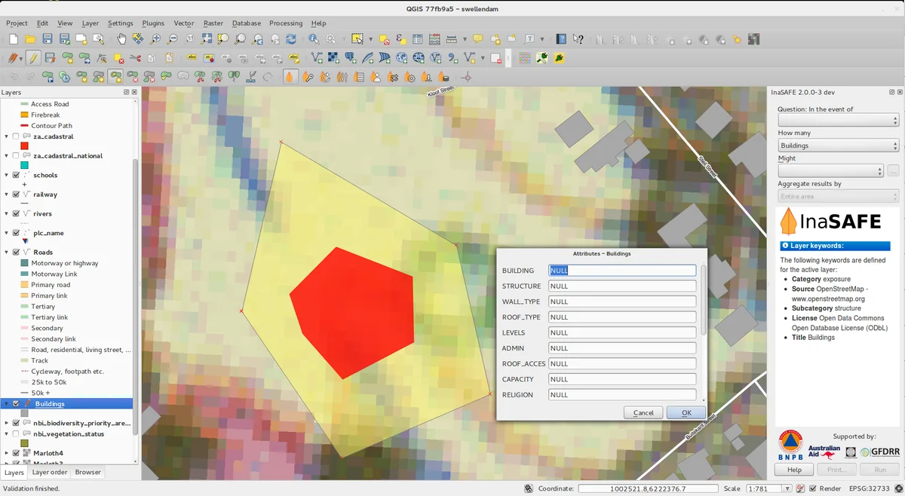The width and height of the screenshot is (905, 496).
Task: Open the Attribute Table icon
Action: (416, 39)
